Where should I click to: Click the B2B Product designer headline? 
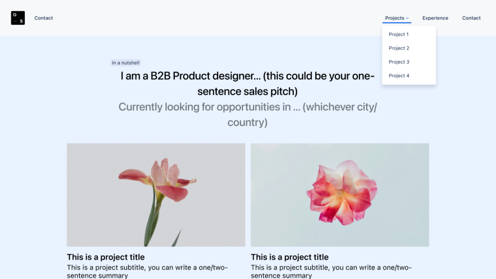[x=247, y=83]
